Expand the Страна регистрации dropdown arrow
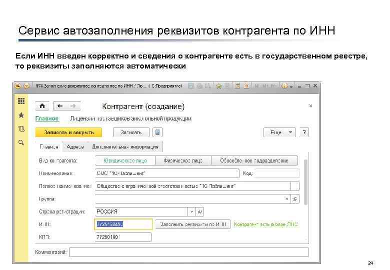The image size is (390, 270). tap(191, 212)
